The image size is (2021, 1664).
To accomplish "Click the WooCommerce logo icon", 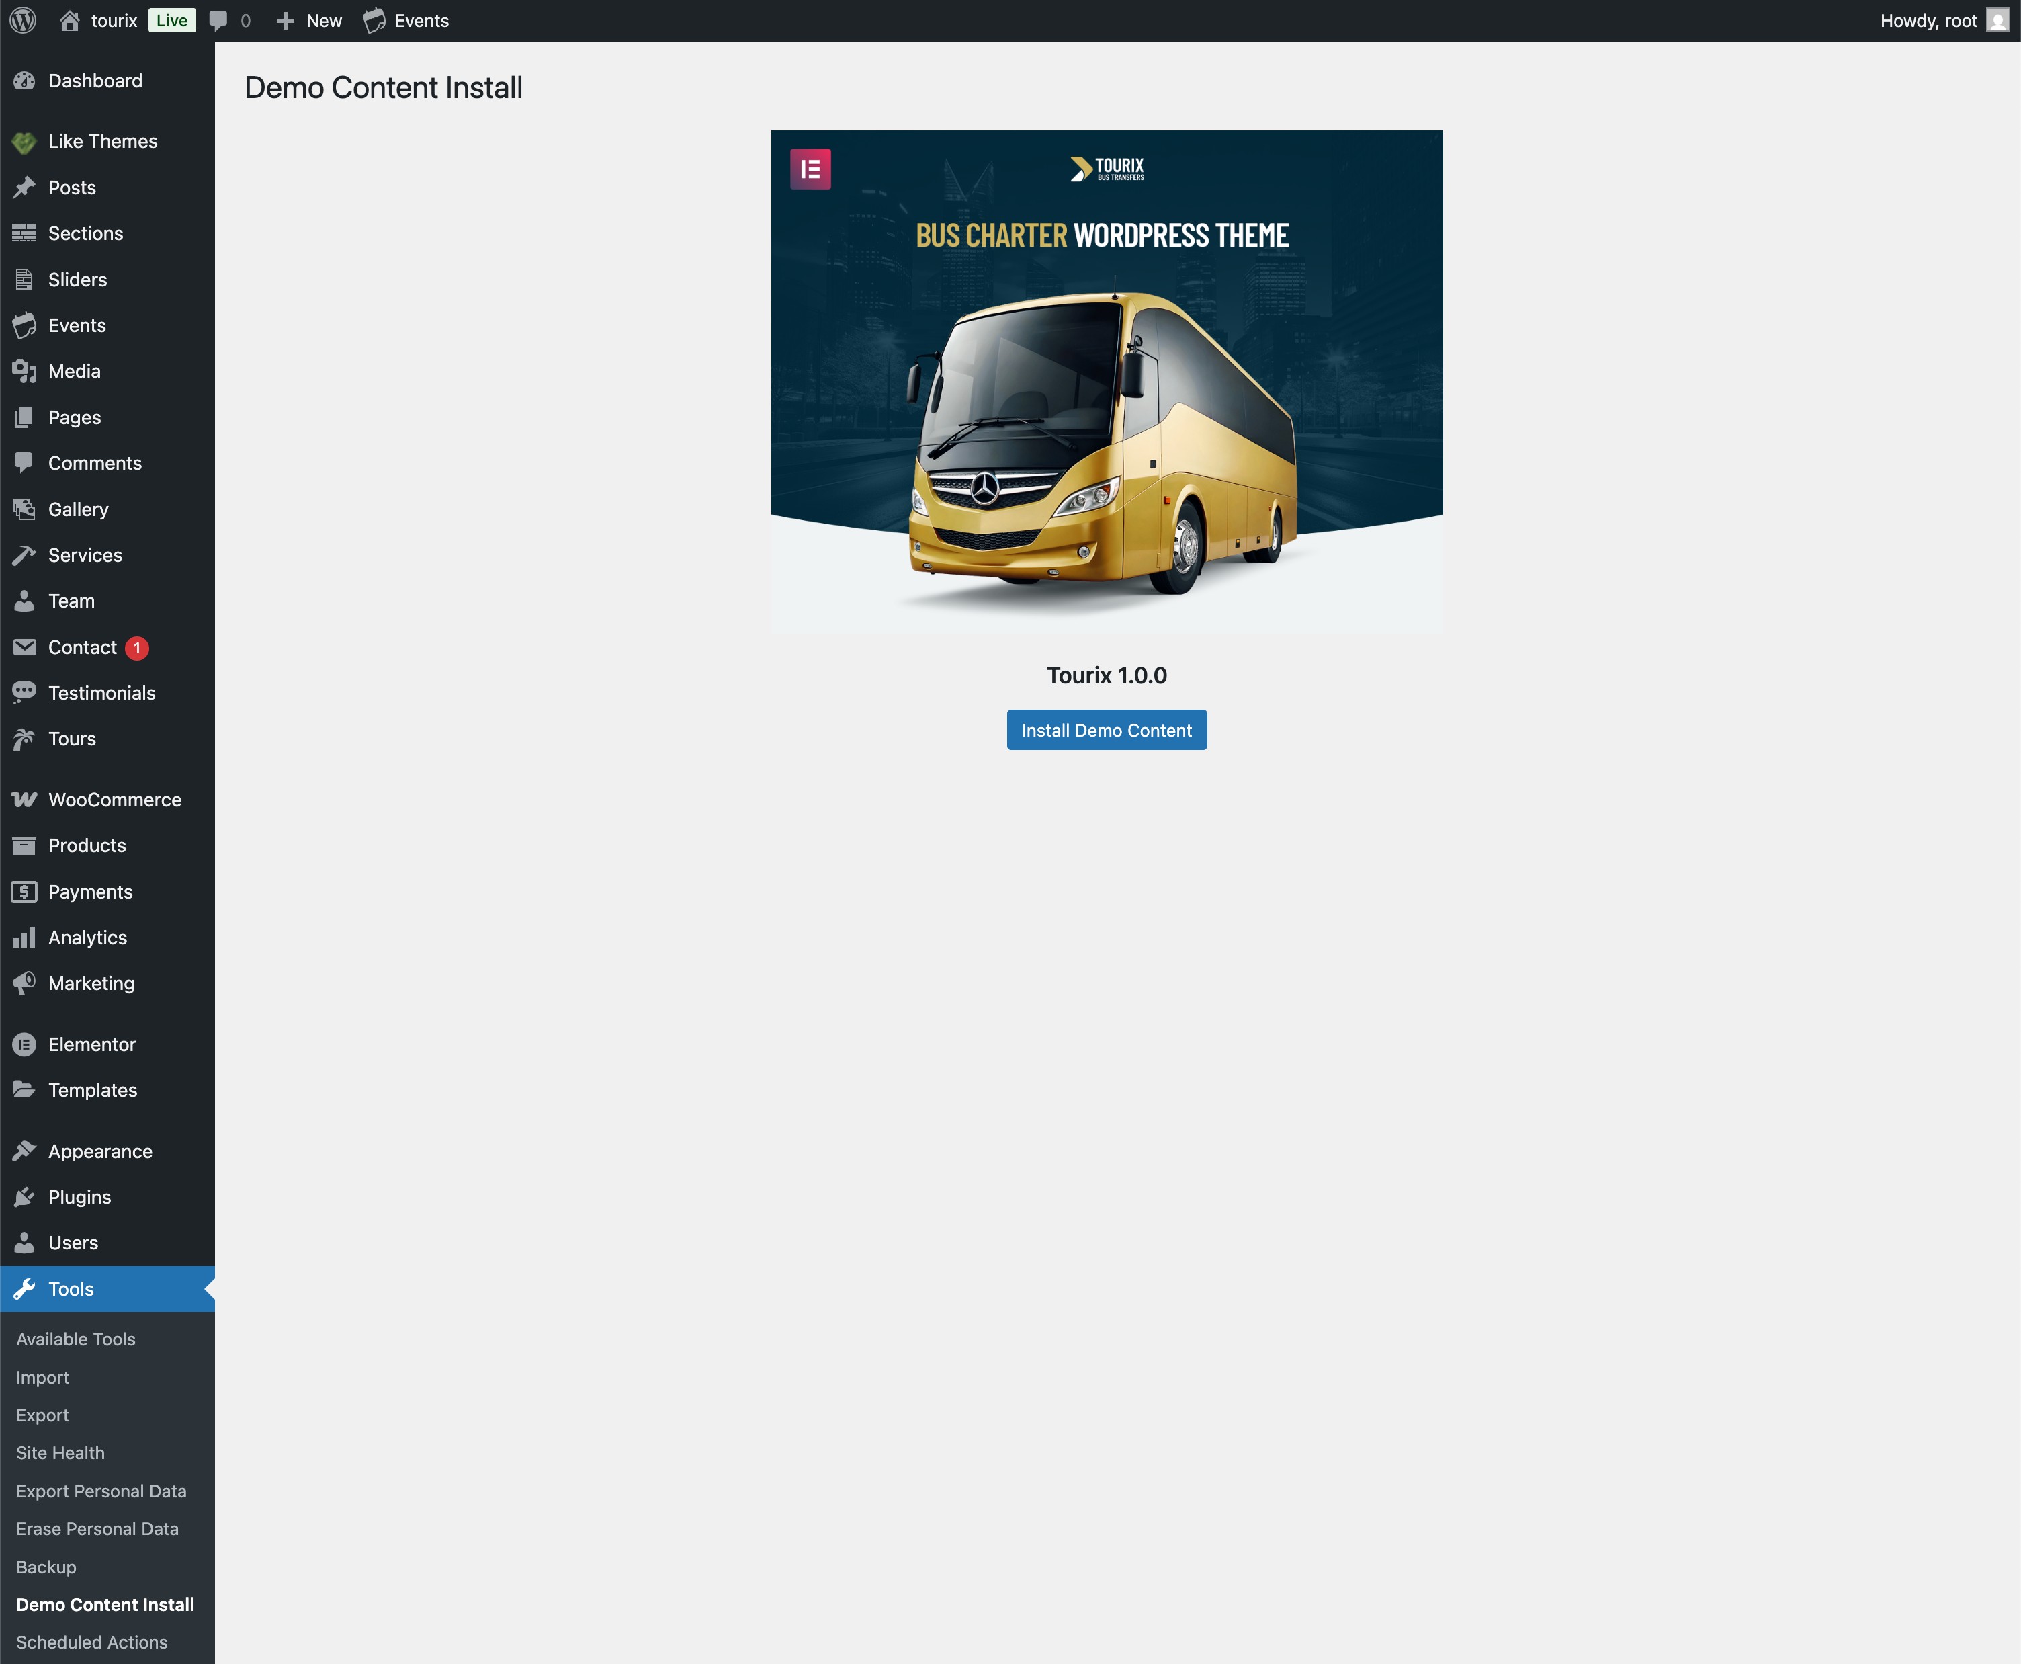I will (24, 800).
